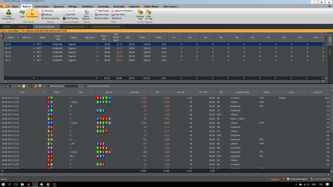
Task: Open the ENG language indicator
Action: click(x=313, y=185)
